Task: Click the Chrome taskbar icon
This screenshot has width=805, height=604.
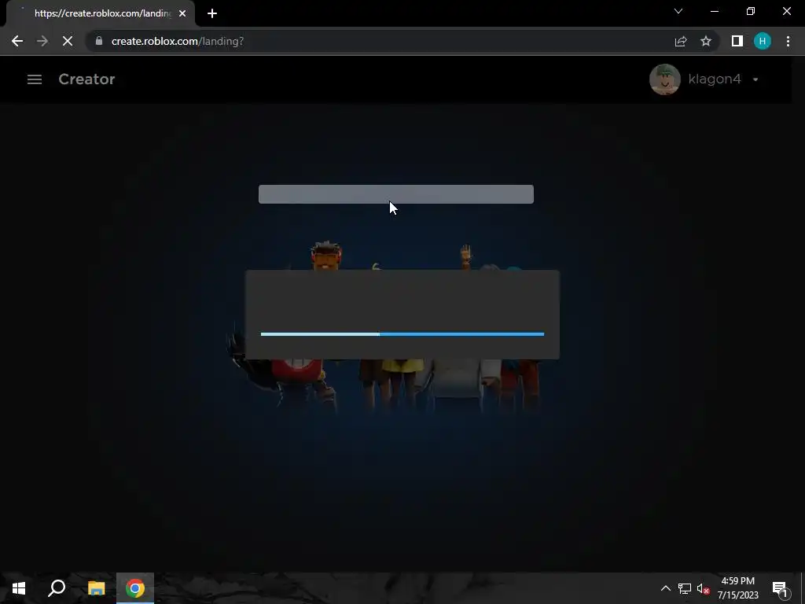Action: tap(135, 588)
